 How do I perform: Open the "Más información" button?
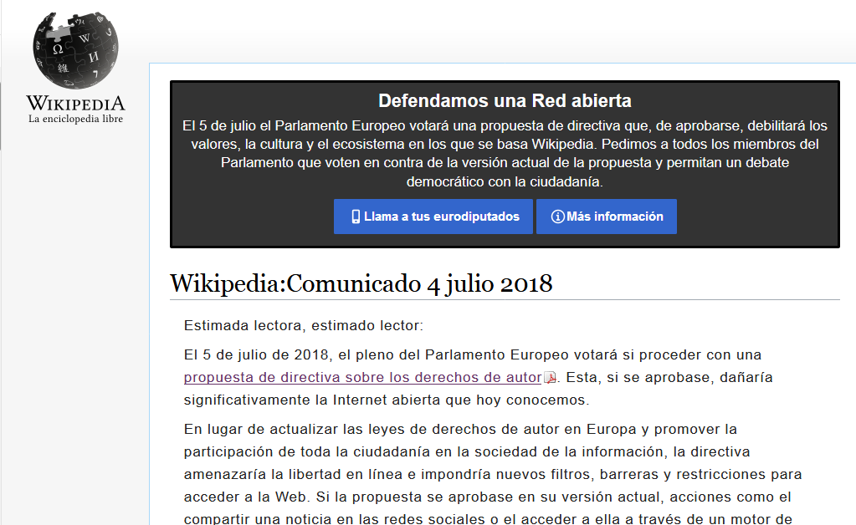point(614,217)
